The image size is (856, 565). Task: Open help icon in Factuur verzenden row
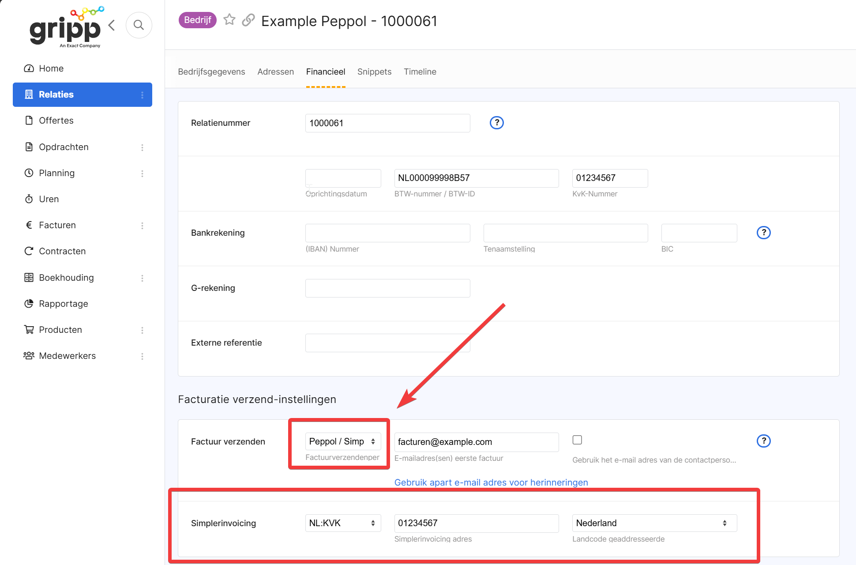[x=763, y=441]
